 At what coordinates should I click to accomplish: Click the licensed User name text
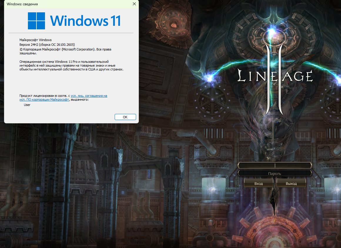(x=27, y=105)
